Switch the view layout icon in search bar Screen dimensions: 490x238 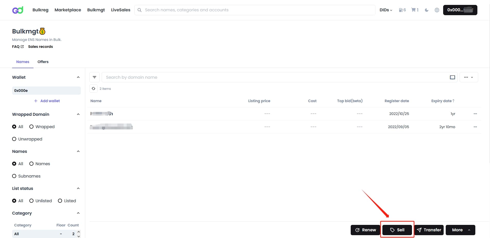tap(452, 77)
